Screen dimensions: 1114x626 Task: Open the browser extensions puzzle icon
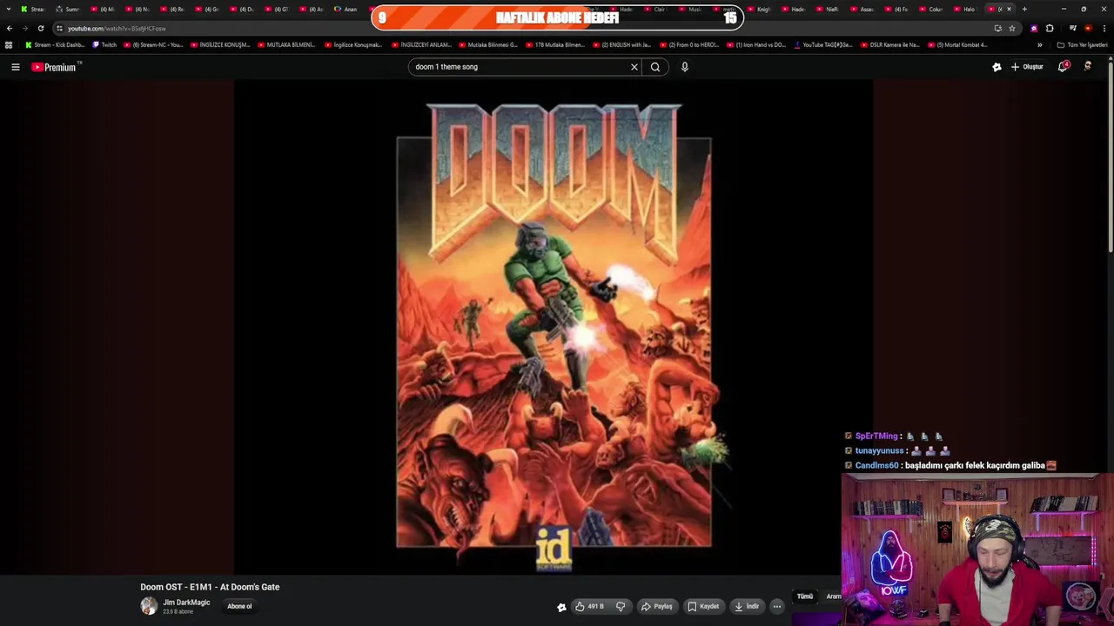point(1050,28)
